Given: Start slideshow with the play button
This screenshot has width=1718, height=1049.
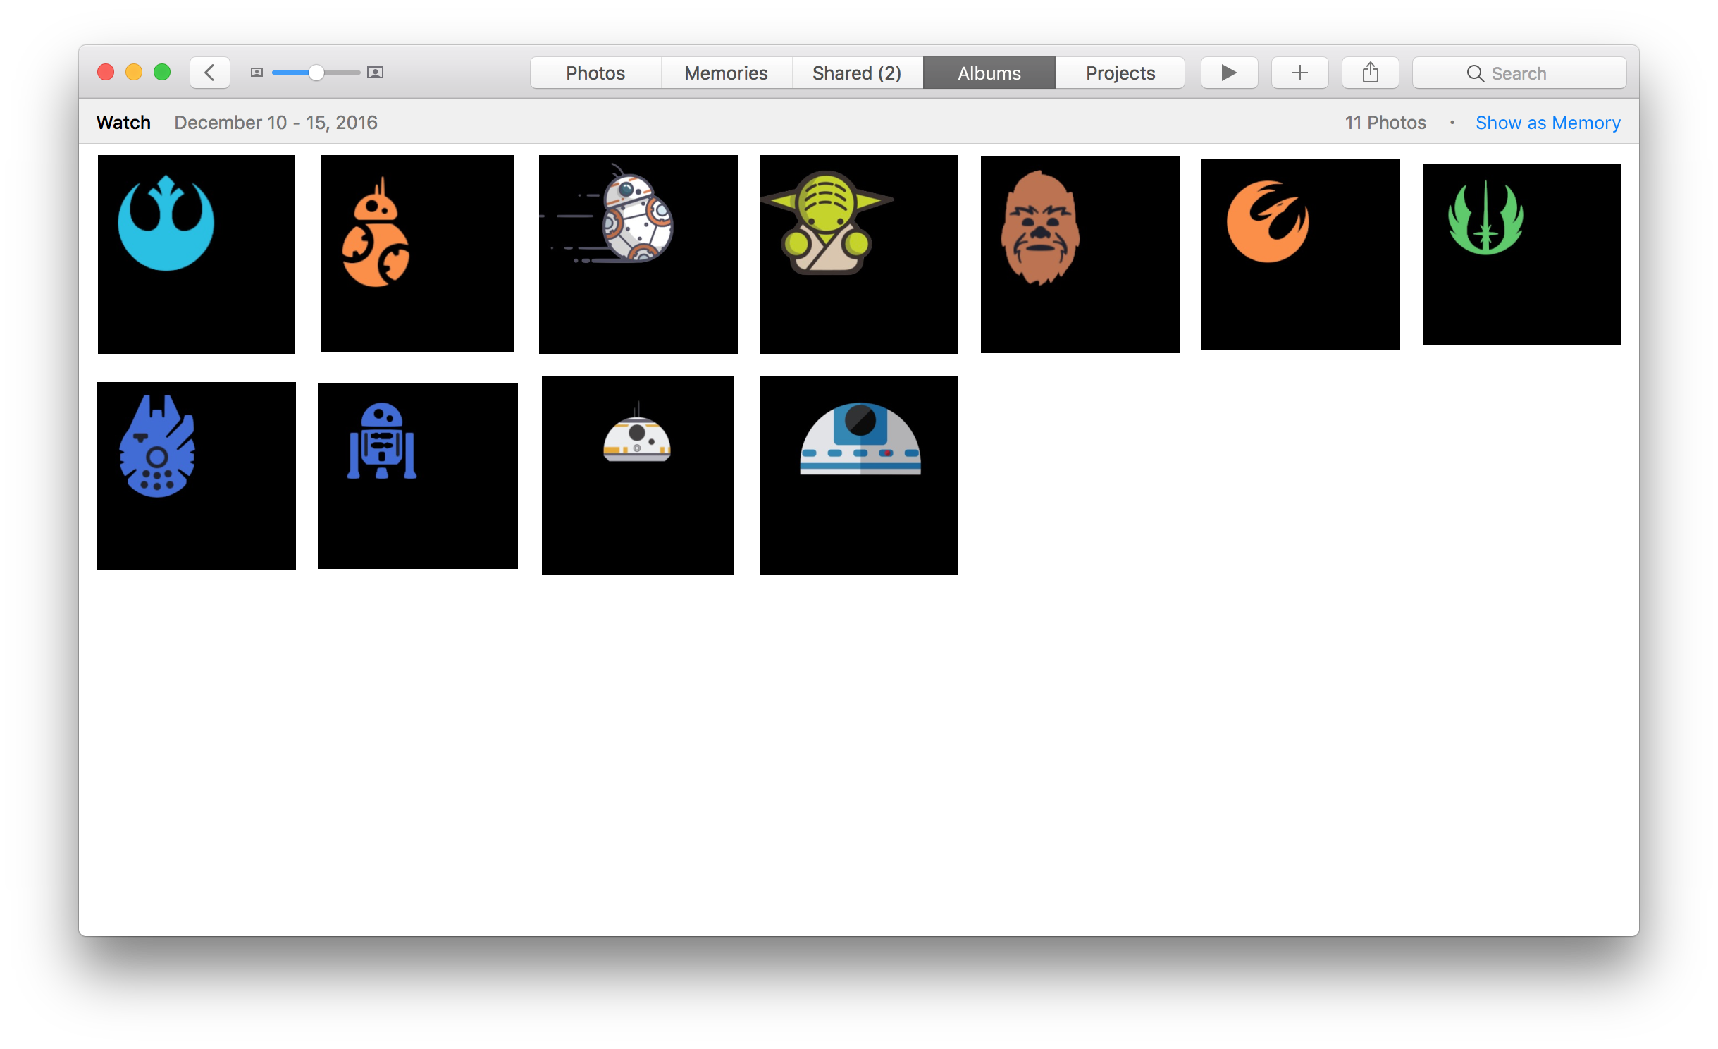Looking at the screenshot, I should click(1230, 73).
